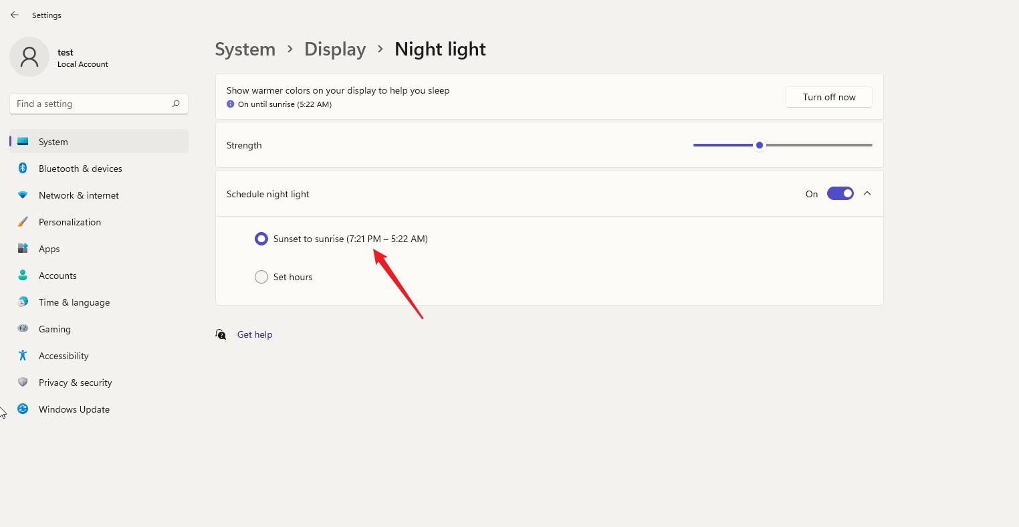1019x527 pixels.
Task: Click the info icon near On until sunrise
Action: 230,104
